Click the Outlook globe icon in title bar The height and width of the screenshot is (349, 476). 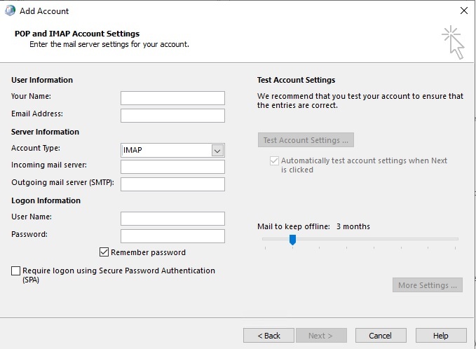coord(10,11)
